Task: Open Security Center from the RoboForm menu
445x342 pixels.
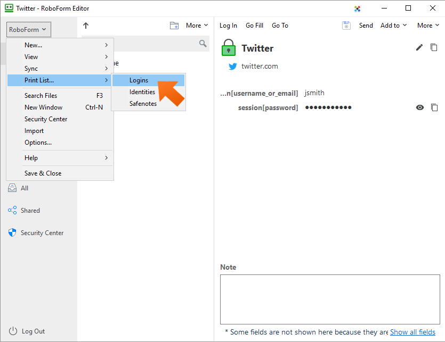Action: 60,119
